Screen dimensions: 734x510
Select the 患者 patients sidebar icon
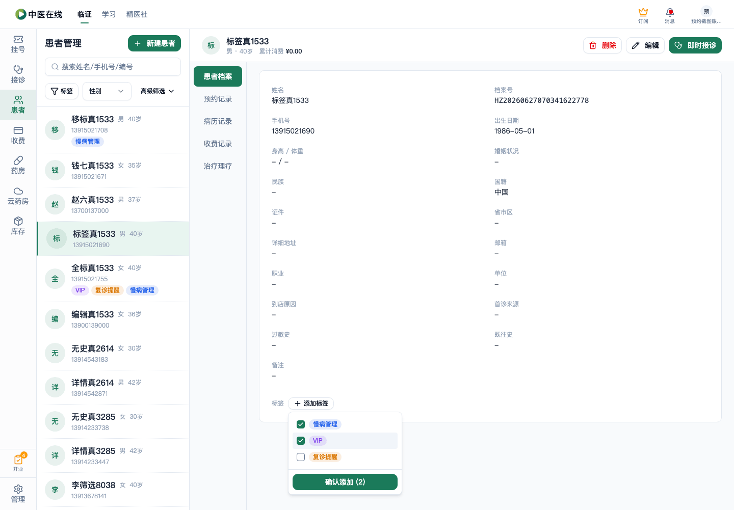(x=18, y=105)
